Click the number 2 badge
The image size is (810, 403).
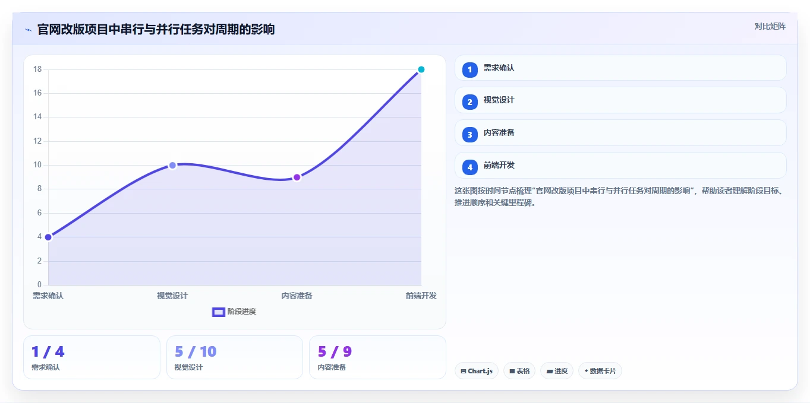470,102
